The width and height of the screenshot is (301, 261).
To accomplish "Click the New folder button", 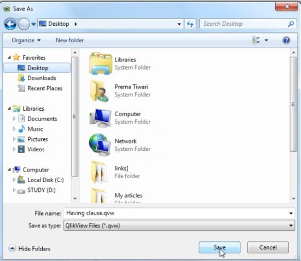I will coord(70,41).
